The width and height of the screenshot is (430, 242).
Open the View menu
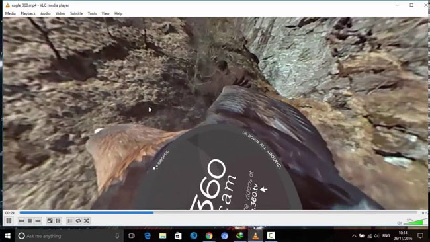[x=106, y=13]
